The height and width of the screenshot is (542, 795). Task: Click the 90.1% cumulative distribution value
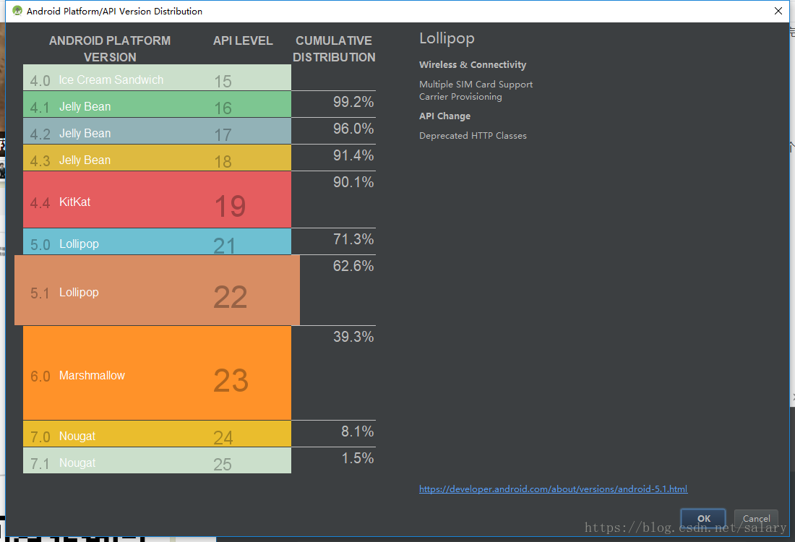tap(353, 182)
